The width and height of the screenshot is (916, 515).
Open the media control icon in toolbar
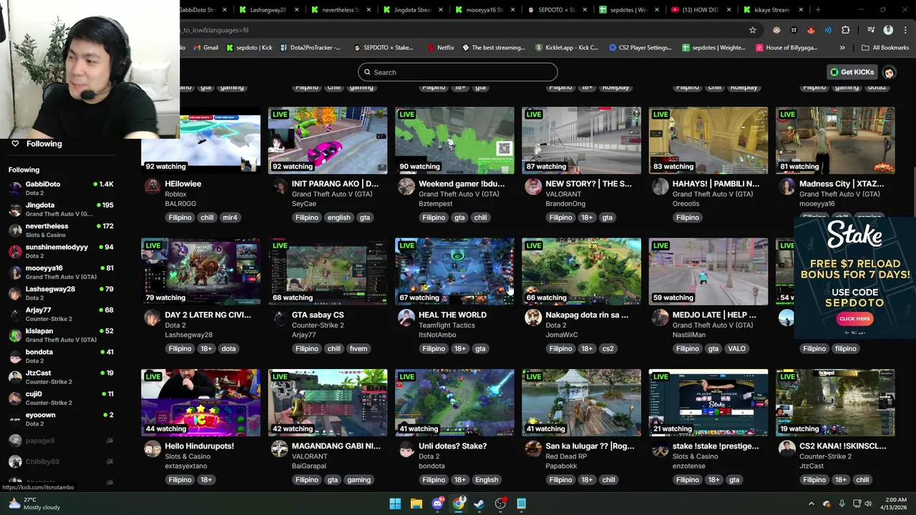pyautogui.click(x=871, y=30)
